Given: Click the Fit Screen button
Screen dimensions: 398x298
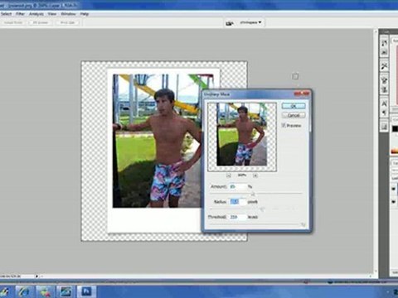Looking at the screenshot, I should [x=41, y=22].
